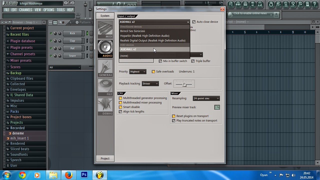This screenshot has width=320, height=180.
Task: Open Photoshop from the taskbar
Action: click(x=84, y=175)
